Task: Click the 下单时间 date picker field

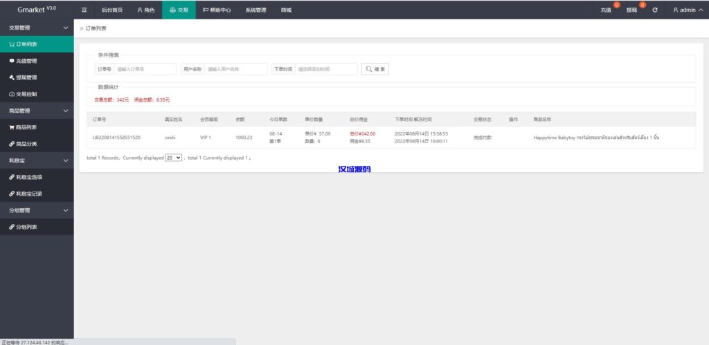Action: [x=325, y=69]
